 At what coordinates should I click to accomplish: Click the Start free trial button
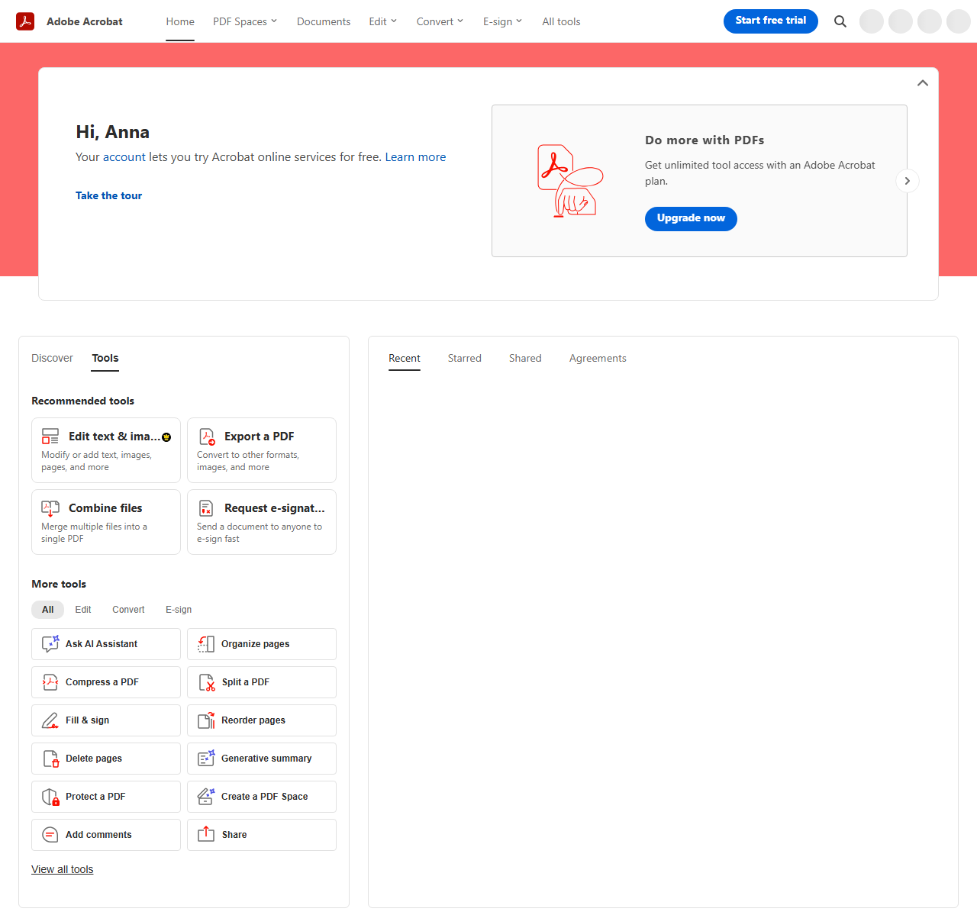(771, 21)
